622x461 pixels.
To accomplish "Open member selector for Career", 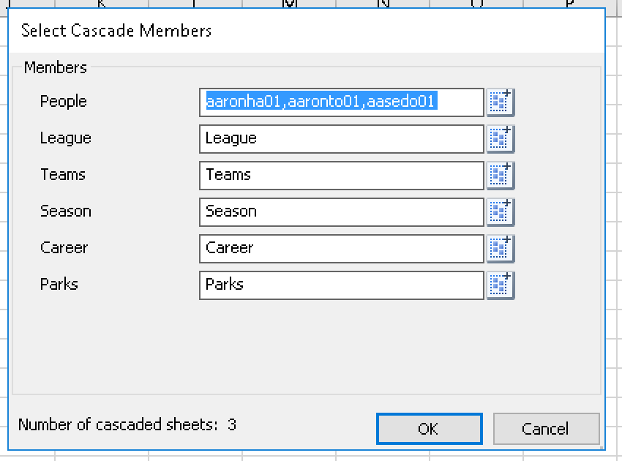I will 501,248.
